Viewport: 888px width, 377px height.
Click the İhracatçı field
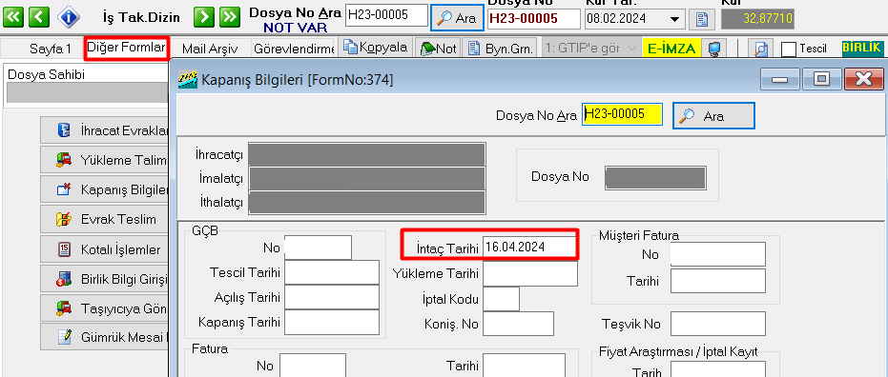click(x=367, y=154)
